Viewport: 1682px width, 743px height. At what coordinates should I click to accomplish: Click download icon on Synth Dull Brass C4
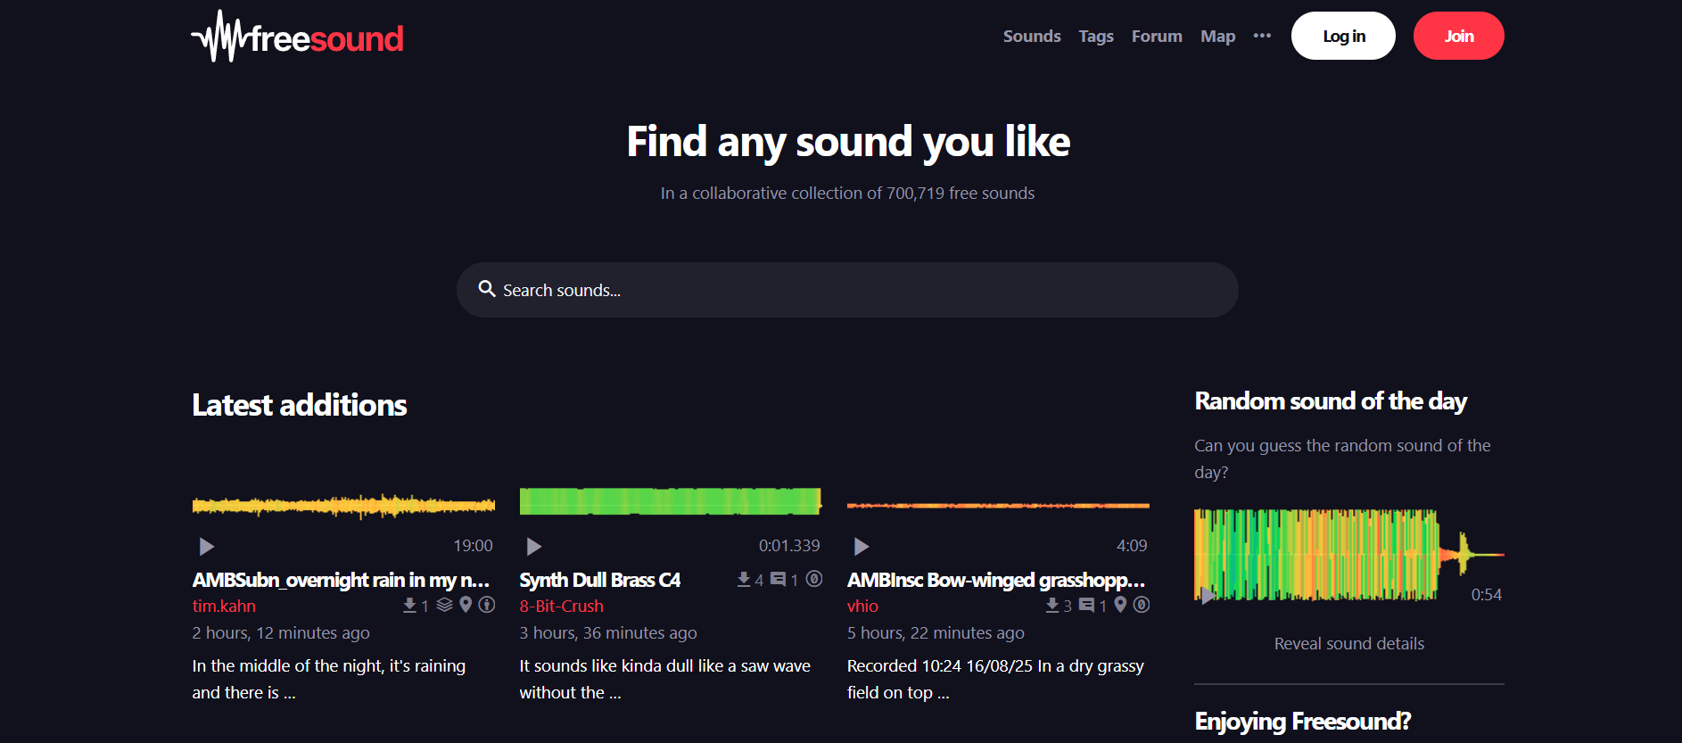744,580
